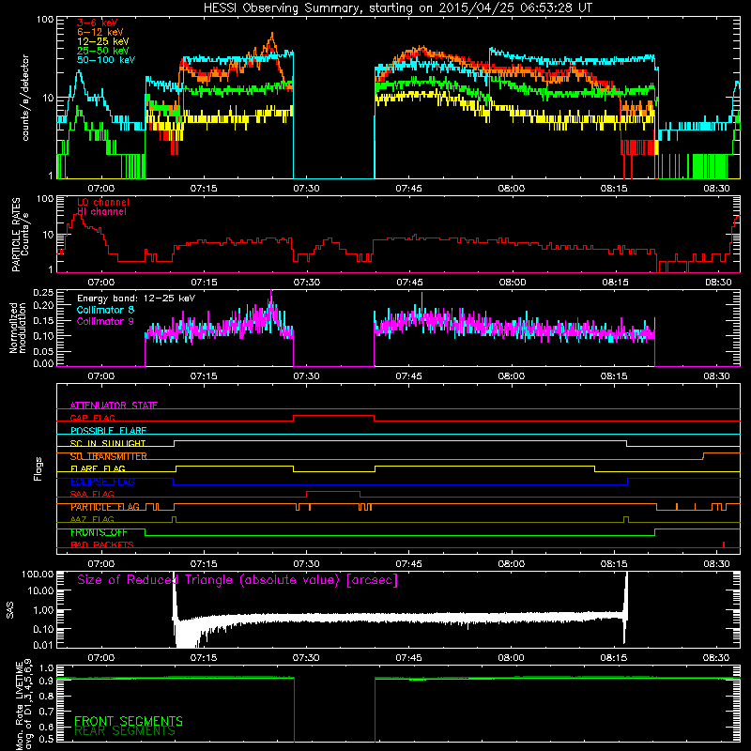This screenshot has height=751, width=751.
Task: Click 07:45 tick under particle rates plot
Action: click(x=409, y=283)
